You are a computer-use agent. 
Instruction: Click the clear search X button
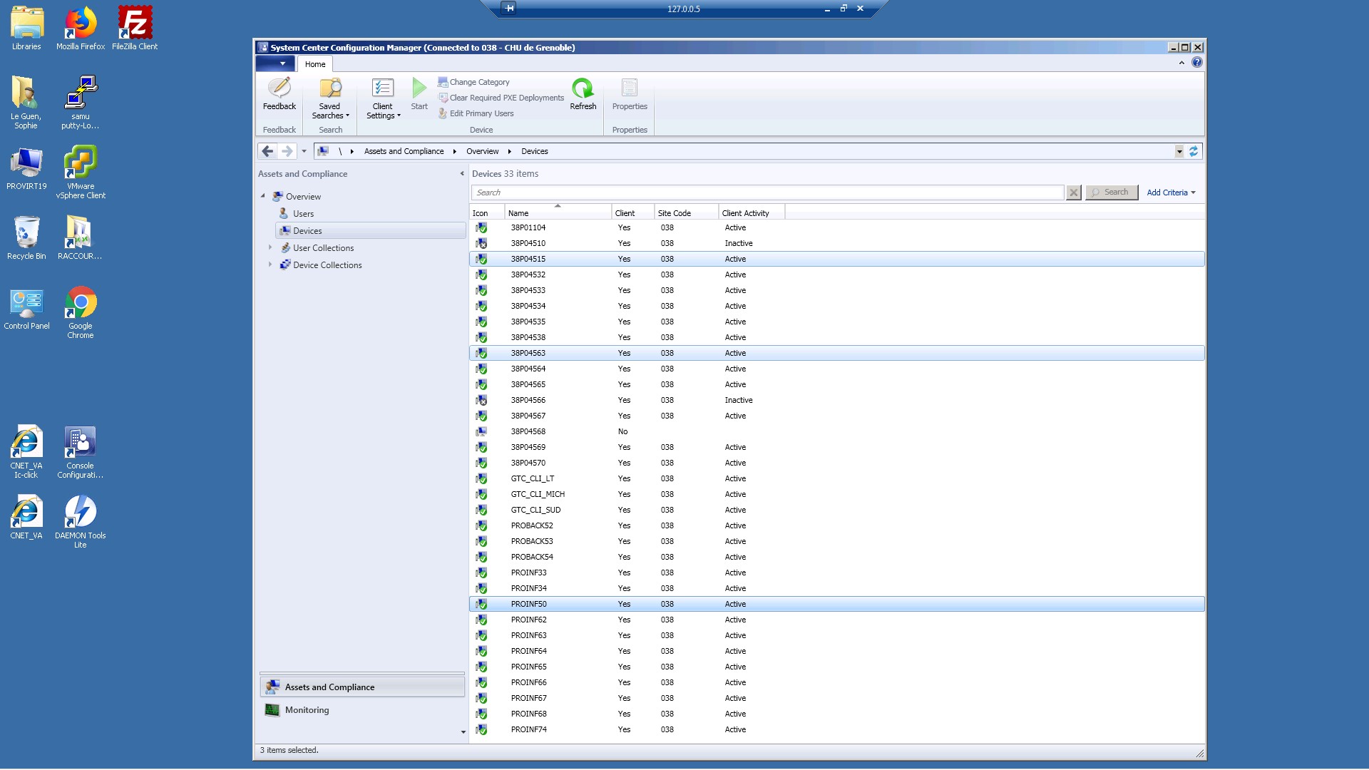pyautogui.click(x=1073, y=192)
